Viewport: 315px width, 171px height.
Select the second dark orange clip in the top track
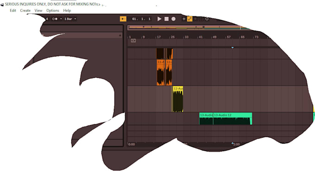pos(169,53)
